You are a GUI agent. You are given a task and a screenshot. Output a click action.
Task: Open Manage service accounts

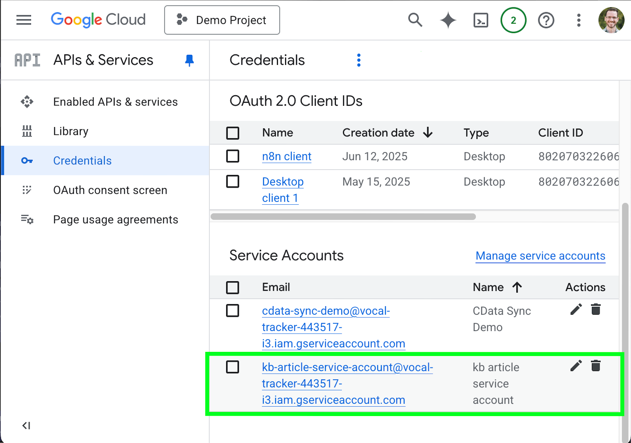[x=540, y=256]
